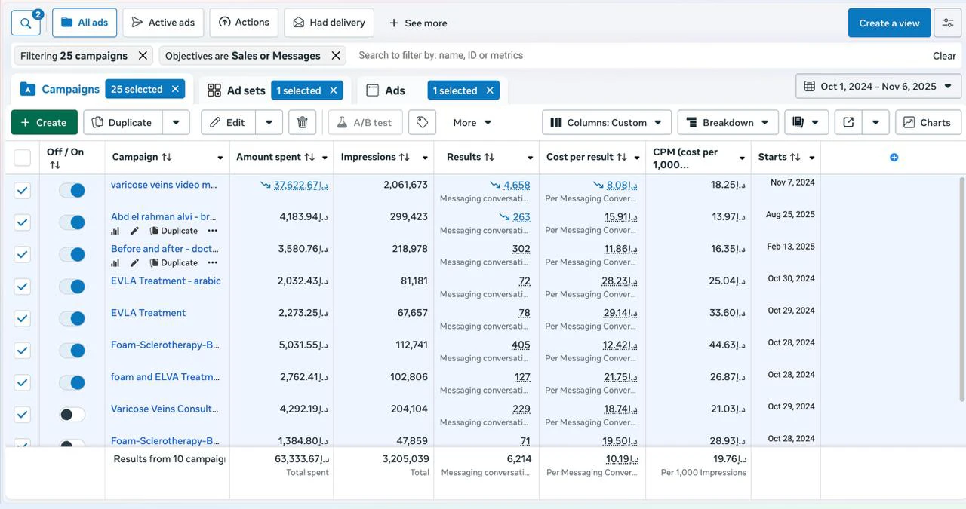Open the date range picker
Screen dimensions: 966x509
coord(878,87)
